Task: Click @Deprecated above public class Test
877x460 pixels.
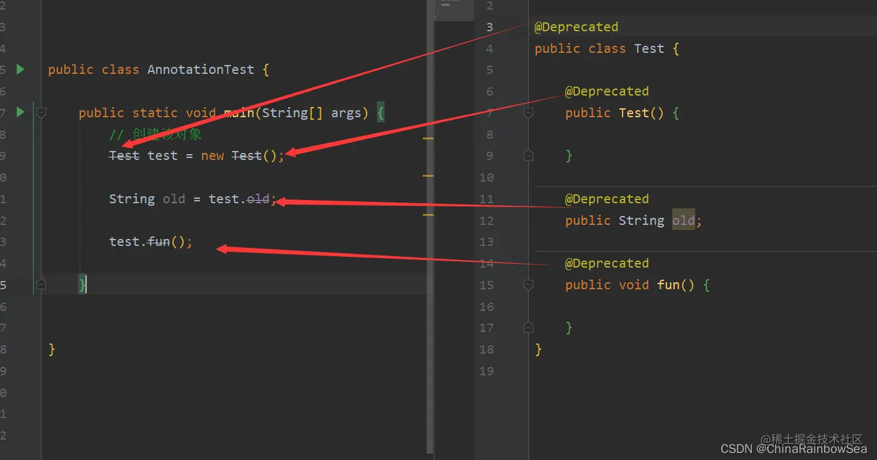Action: (577, 27)
